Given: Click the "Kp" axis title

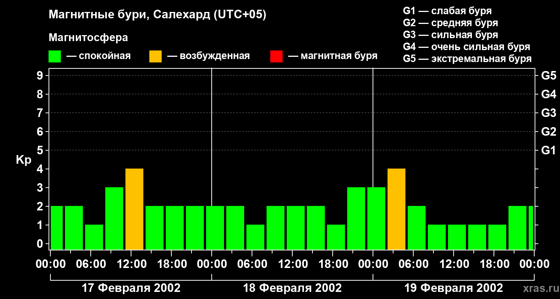Looking at the screenshot, I should [24, 160].
